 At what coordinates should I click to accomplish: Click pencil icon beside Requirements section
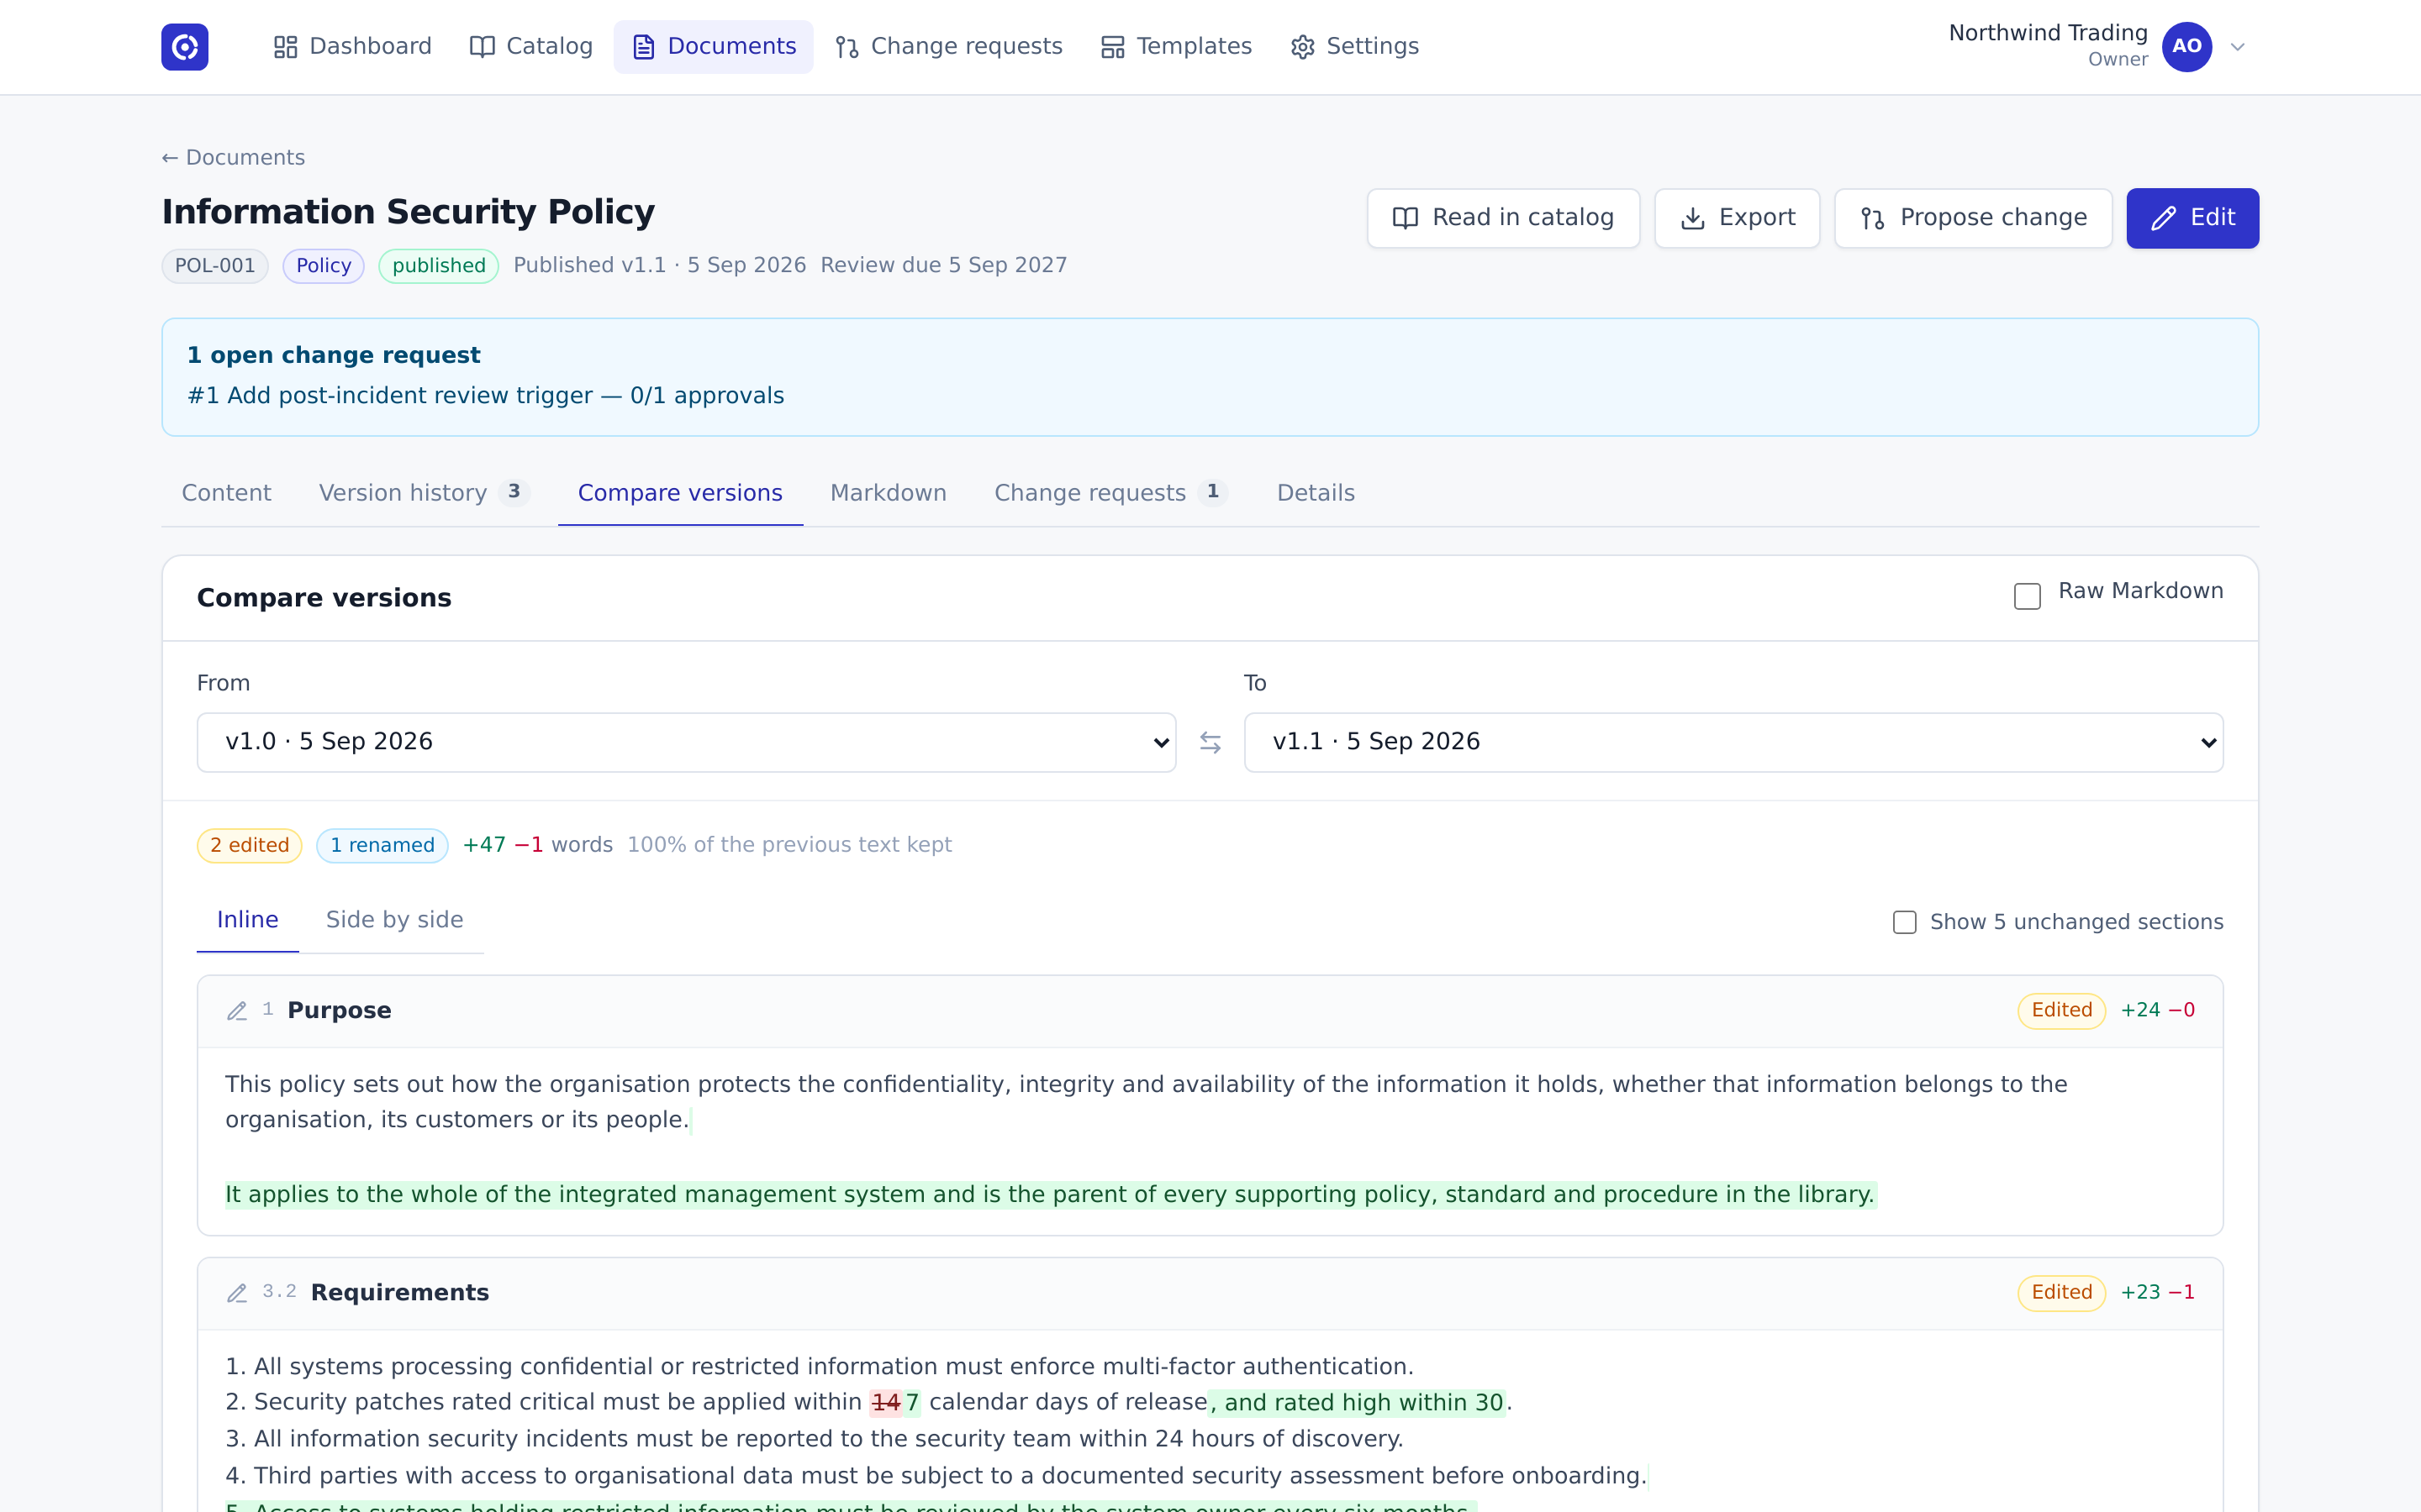coord(237,1293)
